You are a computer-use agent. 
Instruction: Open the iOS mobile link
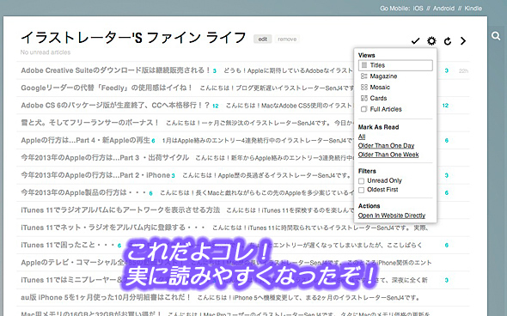pyautogui.click(x=418, y=9)
